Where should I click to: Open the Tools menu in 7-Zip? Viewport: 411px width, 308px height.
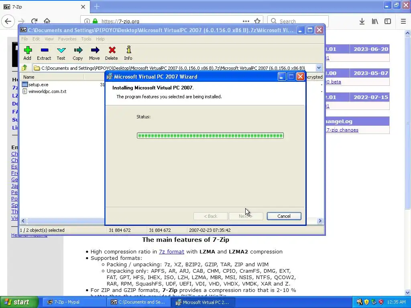[86, 39]
